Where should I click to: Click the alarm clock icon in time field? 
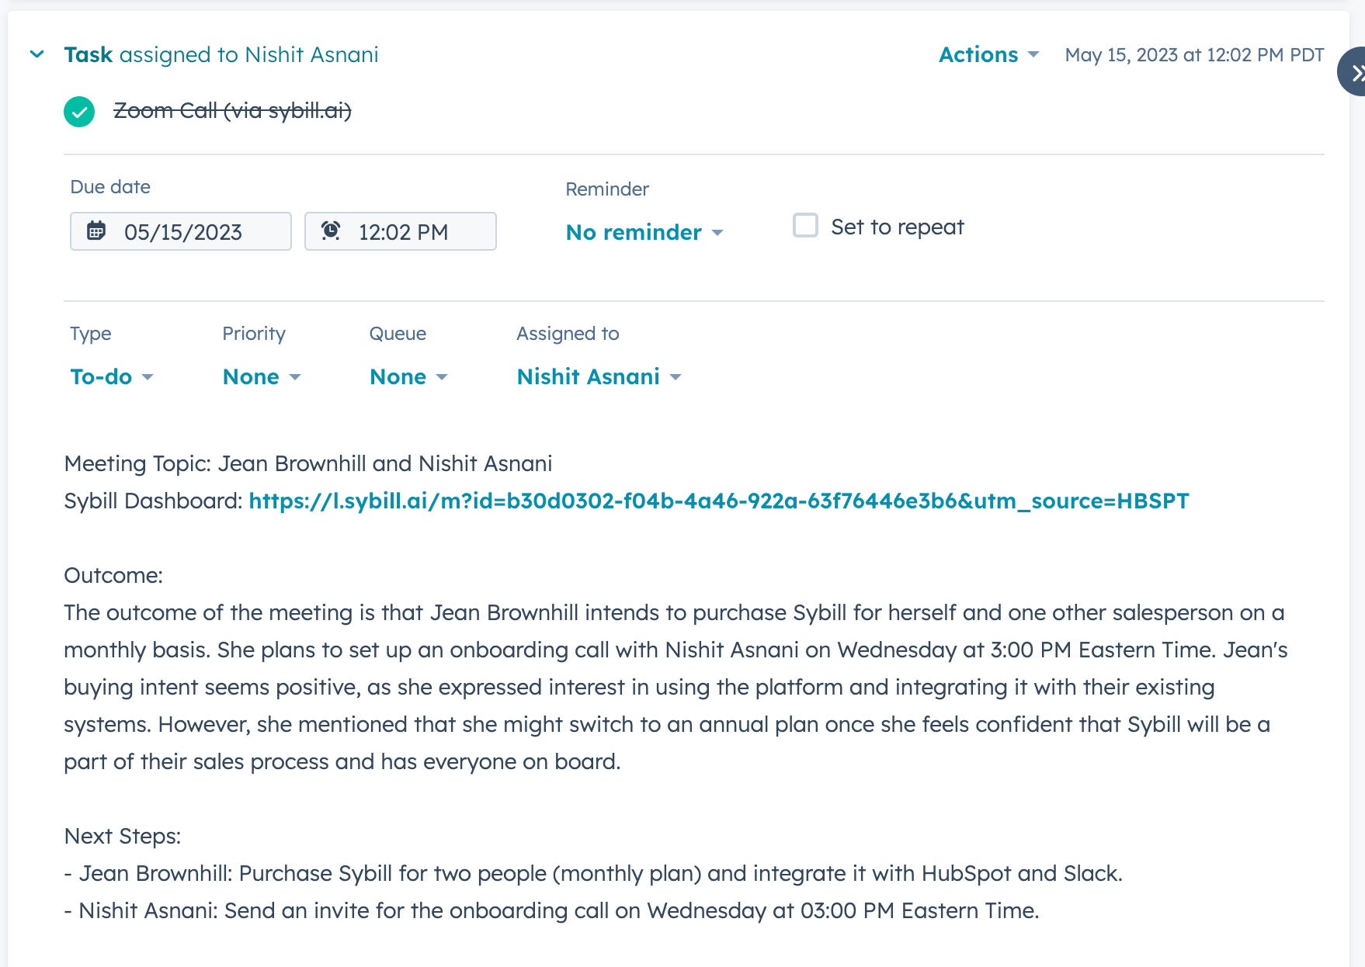[331, 230]
